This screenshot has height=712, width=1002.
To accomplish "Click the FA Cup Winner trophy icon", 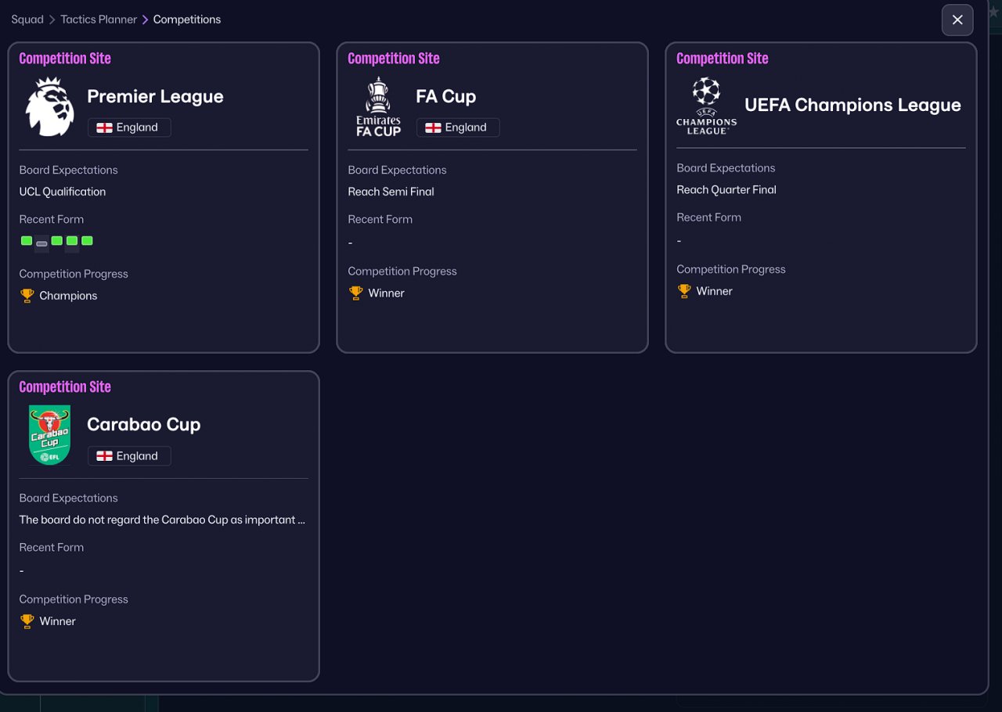I will coord(356,293).
